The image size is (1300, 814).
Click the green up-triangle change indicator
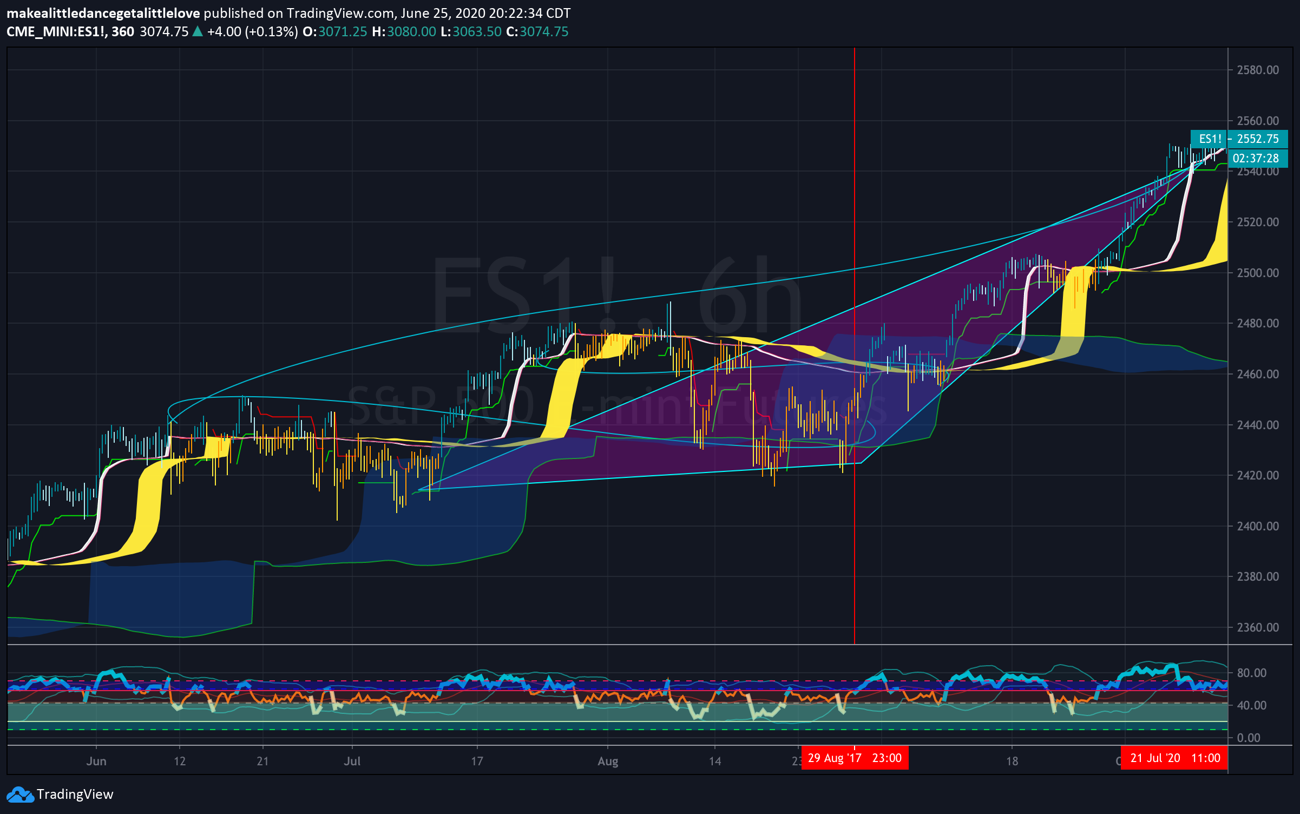click(x=198, y=31)
